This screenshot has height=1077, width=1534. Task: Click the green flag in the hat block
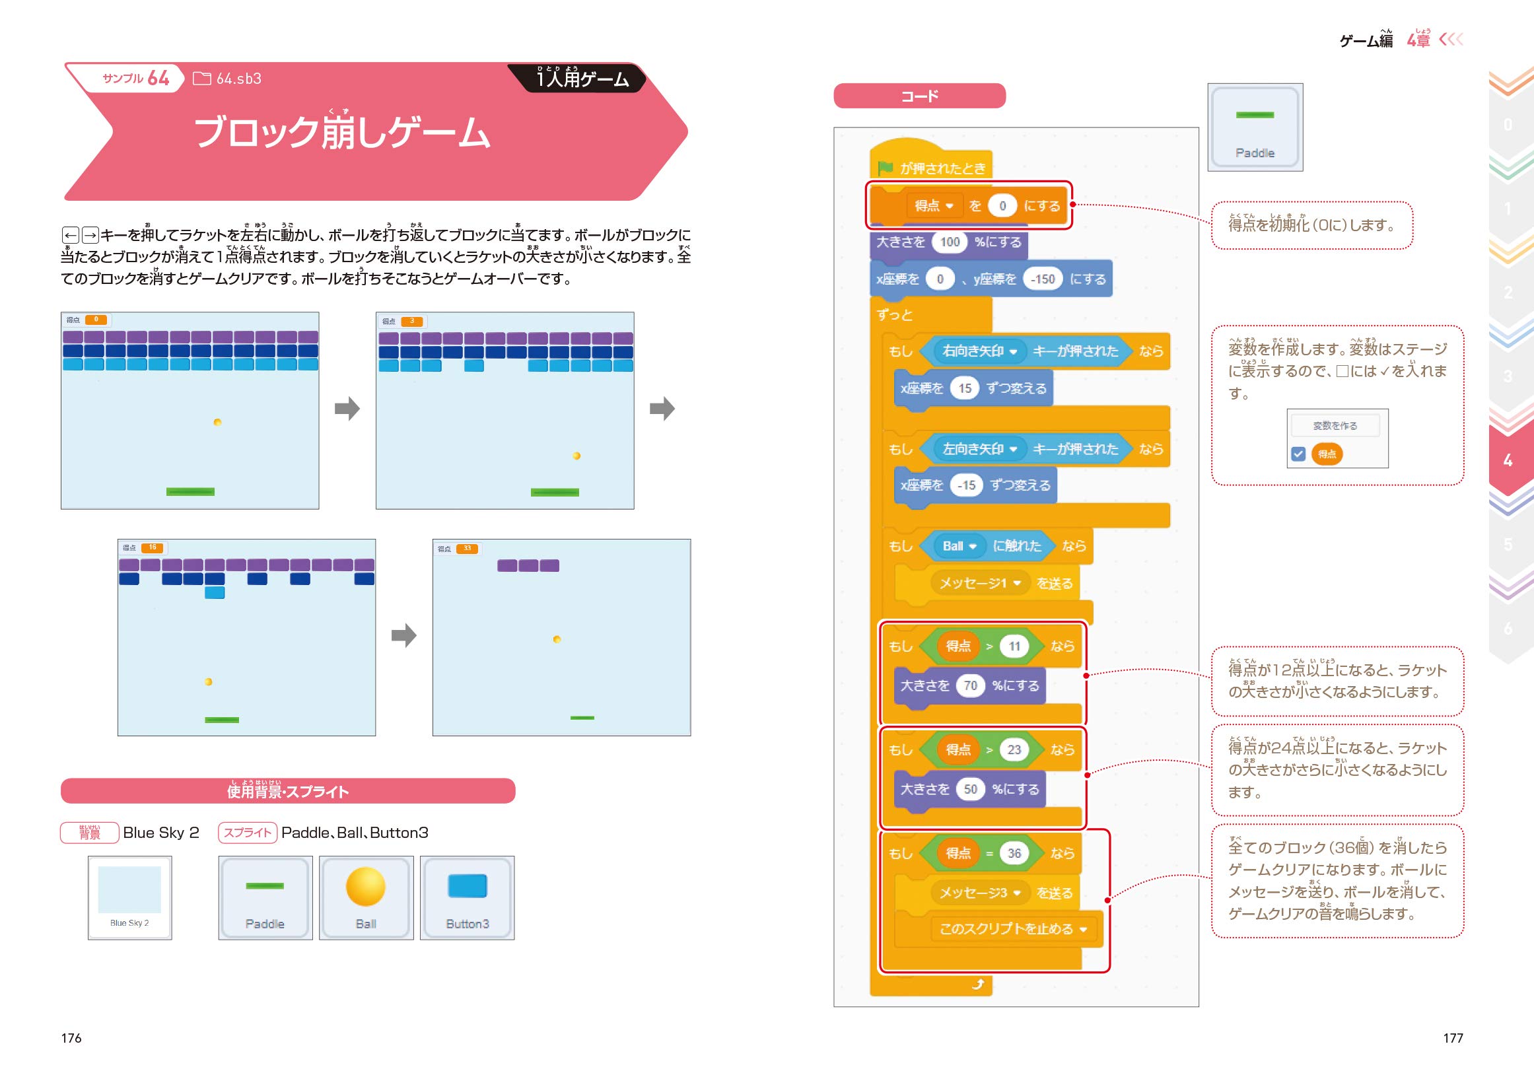click(886, 168)
